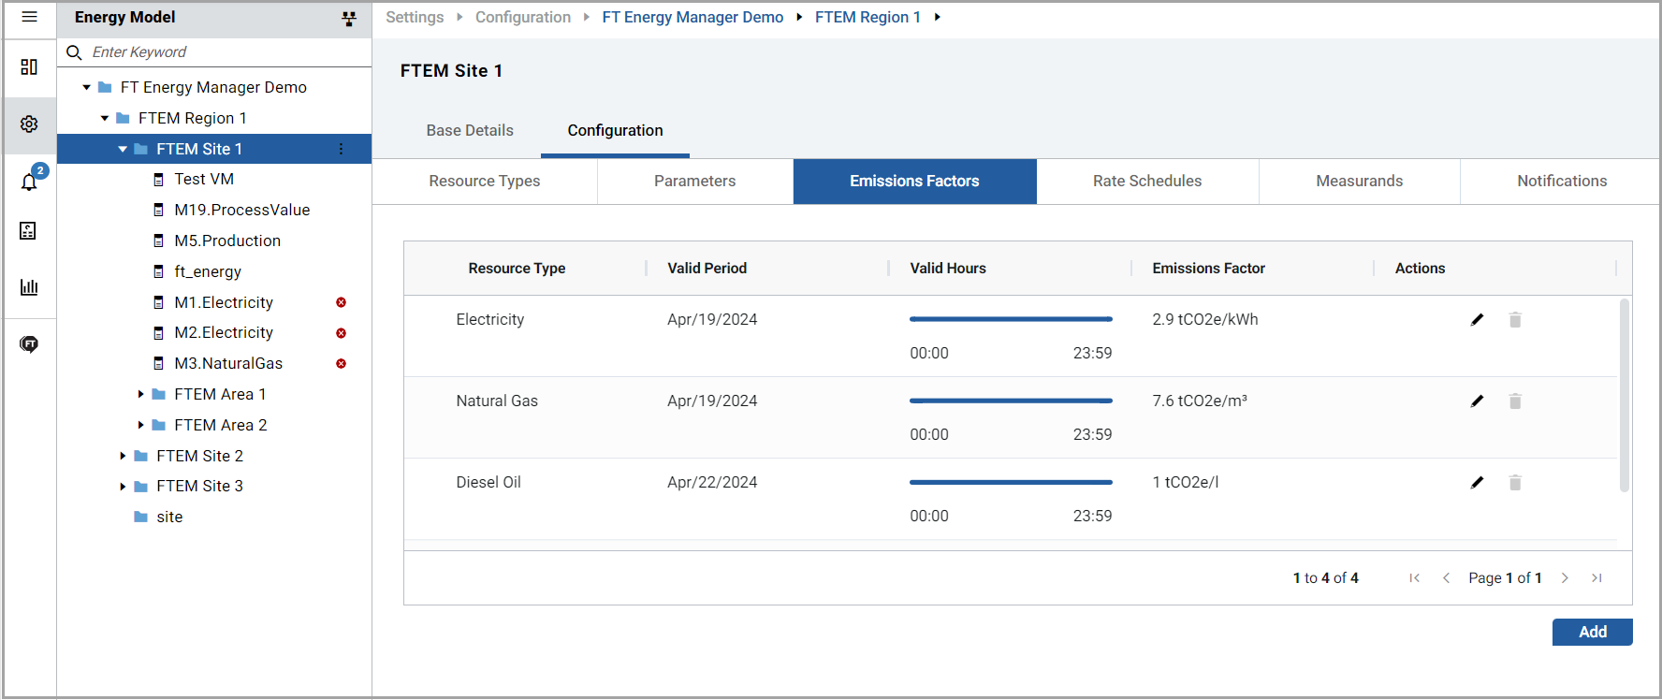The image size is (1662, 700).
Task: Click the Add button
Action: (1591, 633)
